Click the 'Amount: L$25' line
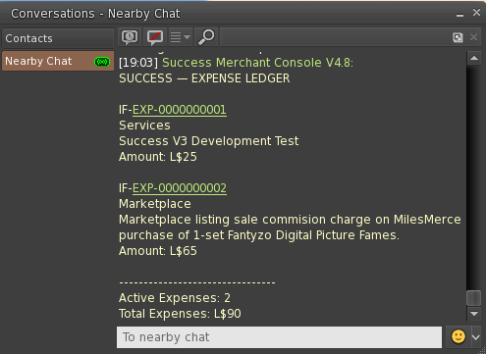 click(x=158, y=157)
